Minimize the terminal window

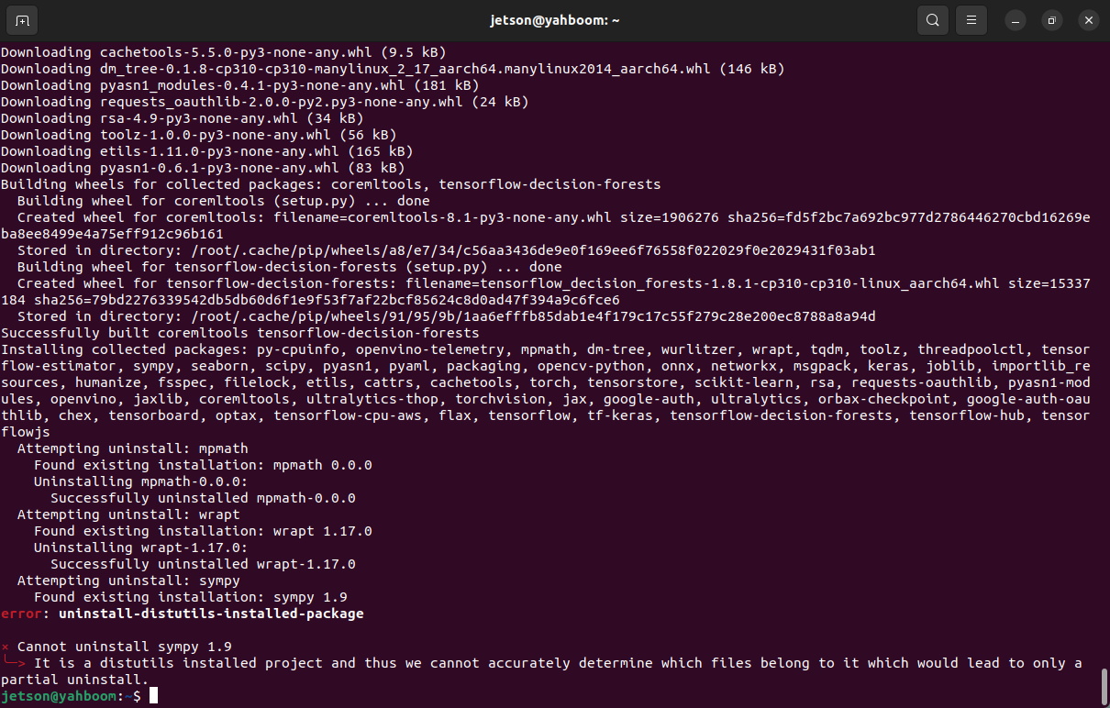coord(1015,20)
